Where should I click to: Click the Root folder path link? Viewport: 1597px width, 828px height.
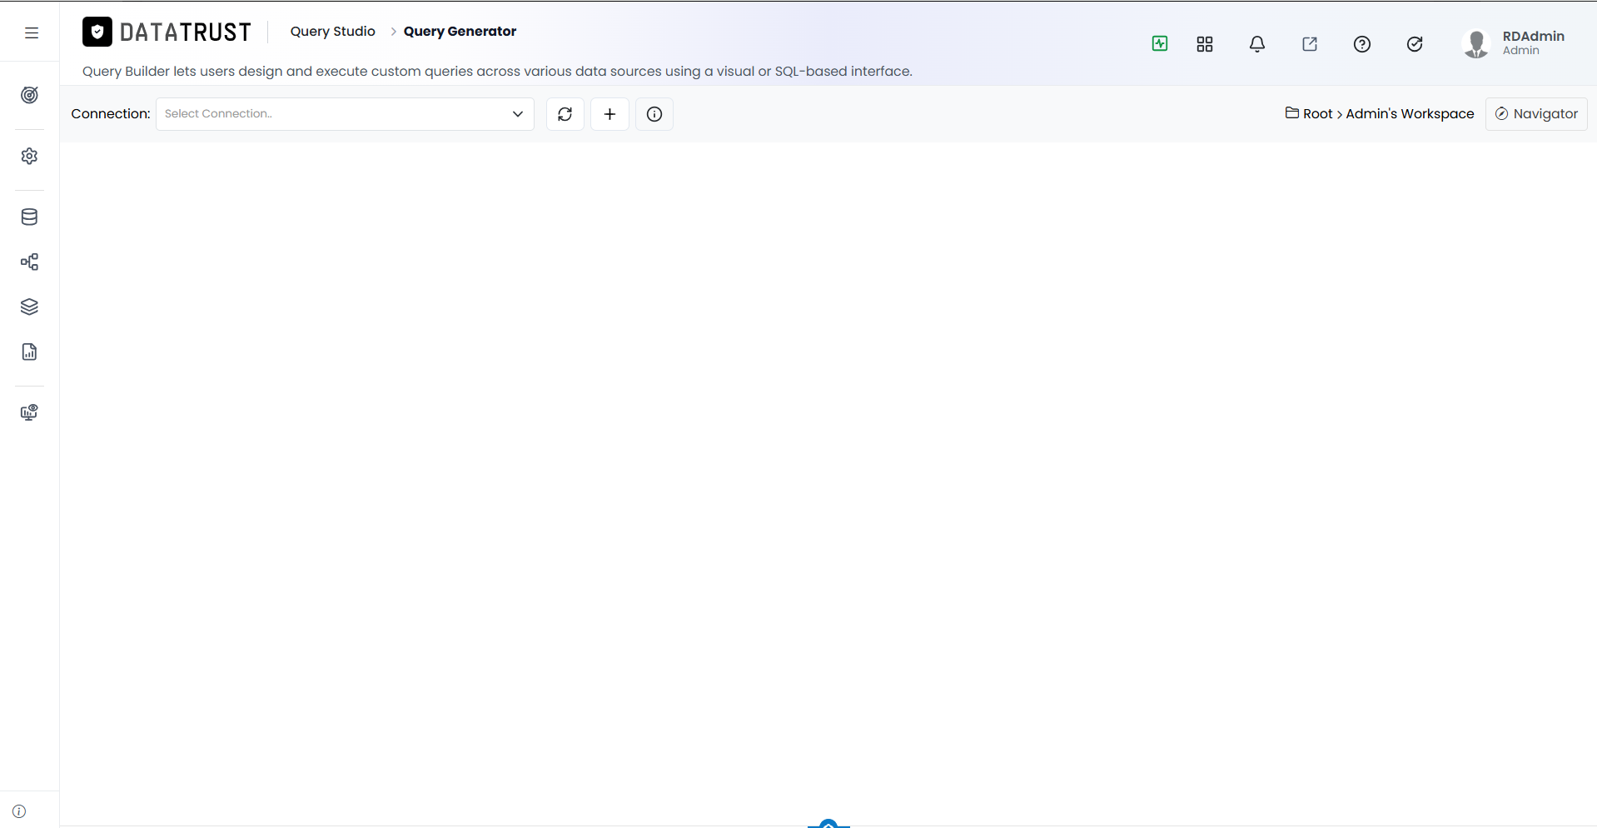(1318, 114)
